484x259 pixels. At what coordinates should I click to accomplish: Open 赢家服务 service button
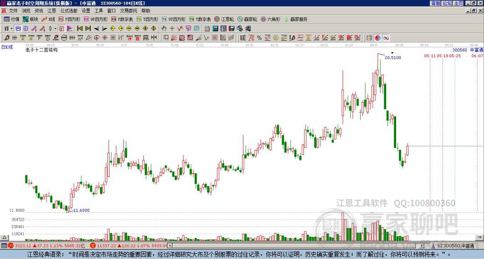click(x=296, y=19)
